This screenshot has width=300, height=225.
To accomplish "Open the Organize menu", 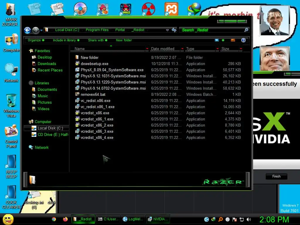I will coord(36,40).
